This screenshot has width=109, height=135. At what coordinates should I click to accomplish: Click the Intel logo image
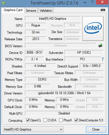(93, 28)
